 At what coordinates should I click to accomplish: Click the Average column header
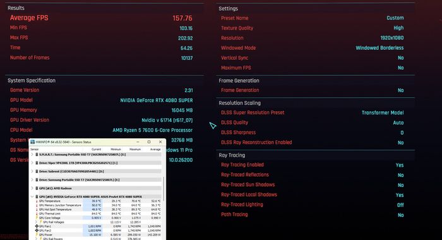tap(155, 149)
